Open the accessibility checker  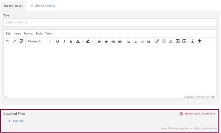(x=199, y=41)
